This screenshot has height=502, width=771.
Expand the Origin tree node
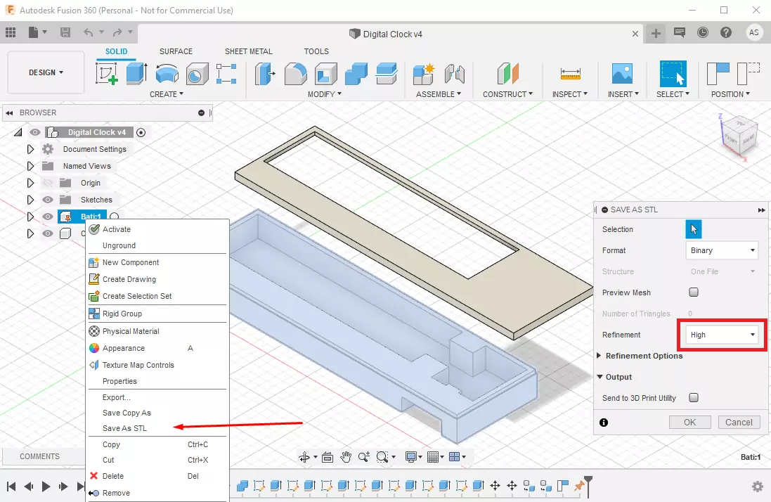(x=30, y=183)
